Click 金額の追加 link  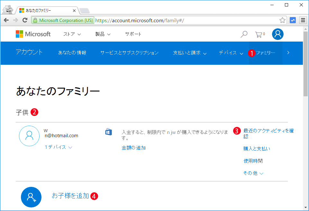(134, 148)
